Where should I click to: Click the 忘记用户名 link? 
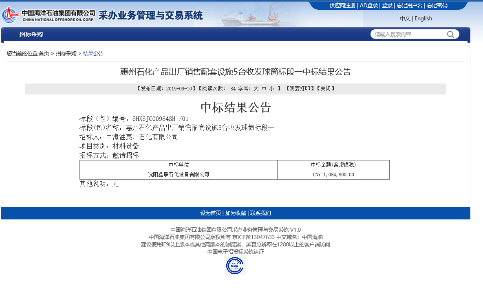coord(409,5)
